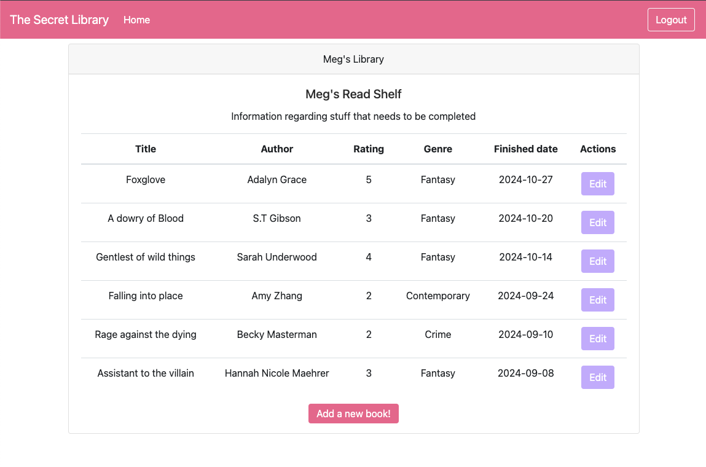Viewport: 706px width, 467px height.
Task: Click Edit for Rage against the dying
Action: pyautogui.click(x=597, y=339)
